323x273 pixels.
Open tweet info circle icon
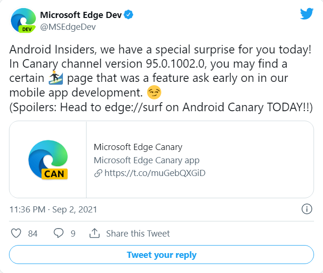click(306, 209)
